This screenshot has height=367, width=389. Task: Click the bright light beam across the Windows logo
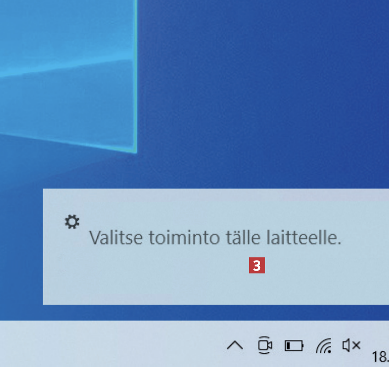[67, 67]
